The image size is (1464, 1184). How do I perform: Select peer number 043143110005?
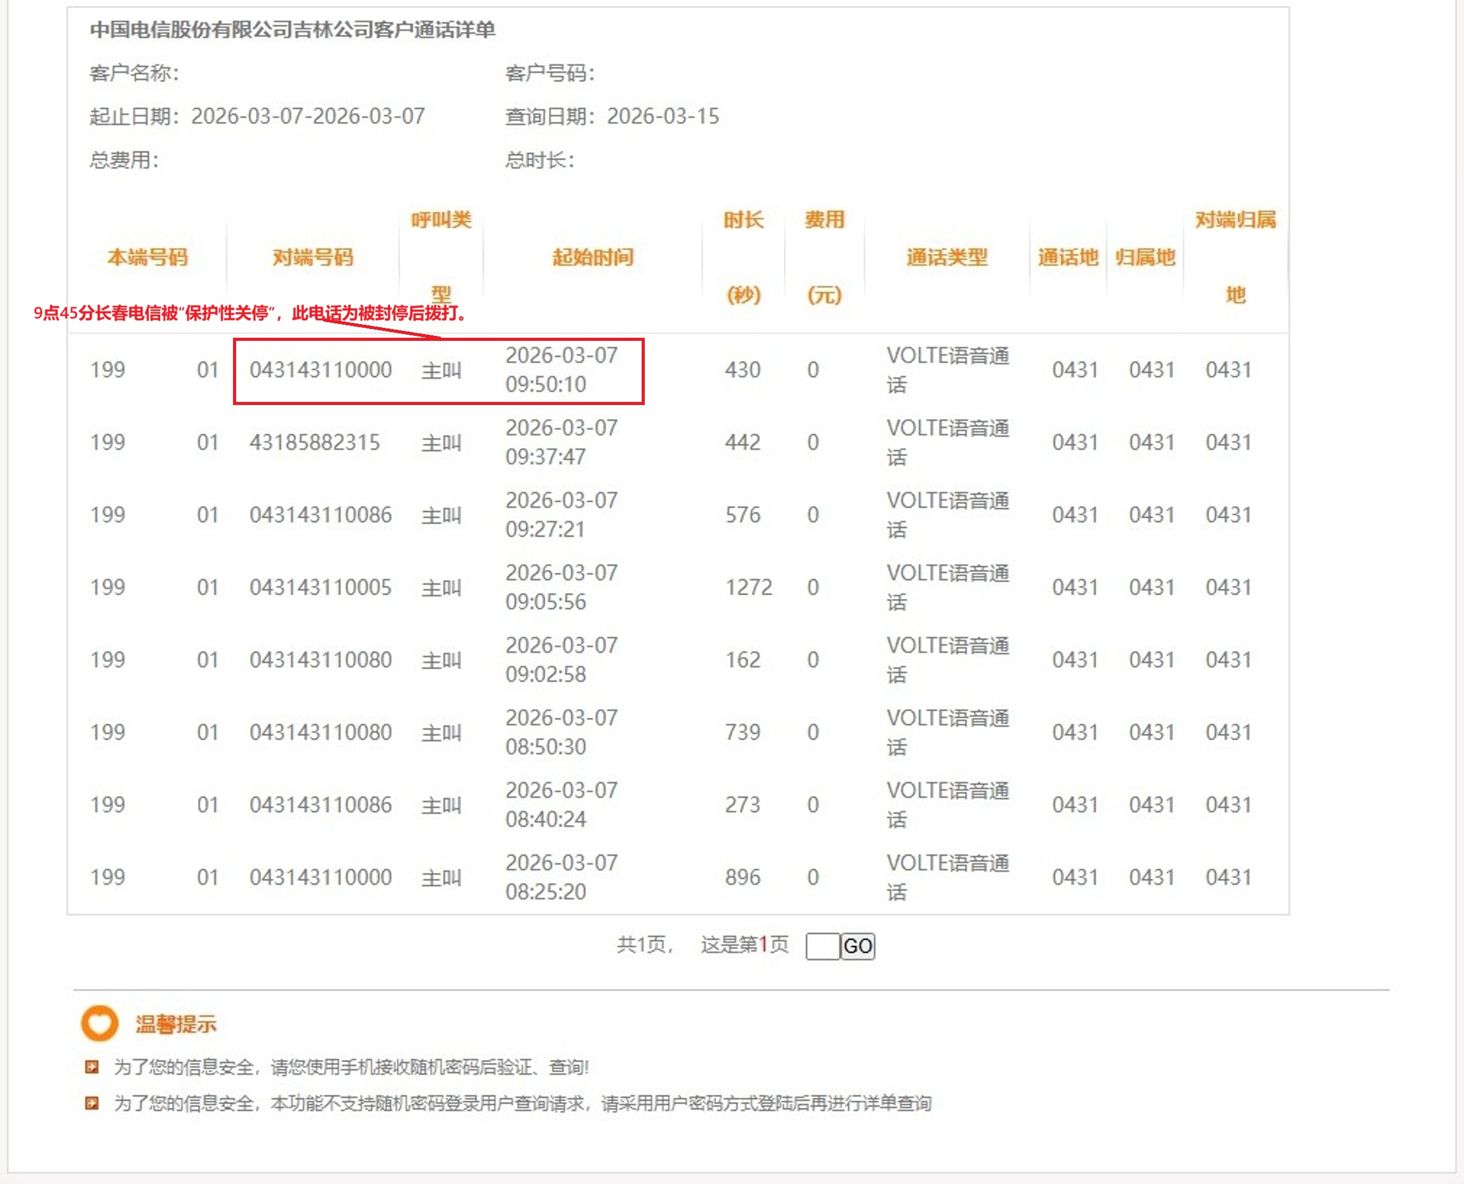(320, 587)
